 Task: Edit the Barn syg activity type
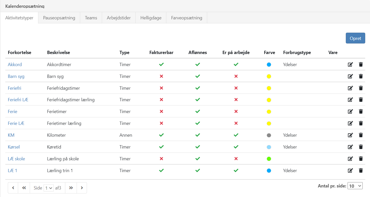pyautogui.click(x=350, y=76)
